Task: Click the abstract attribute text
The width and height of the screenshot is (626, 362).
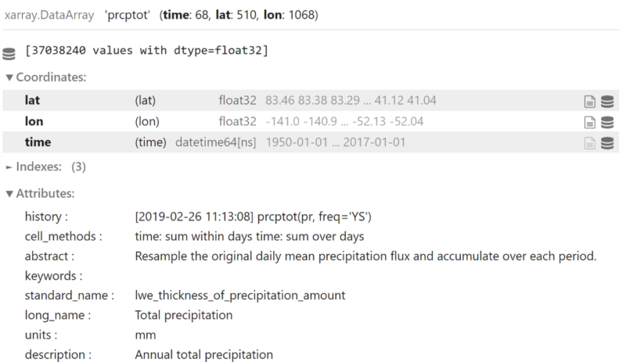Action: click(x=365, y=256)
